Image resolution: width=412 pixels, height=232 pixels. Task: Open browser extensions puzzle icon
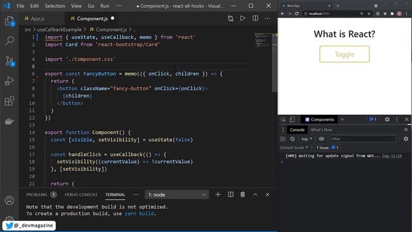coord(392,14)
